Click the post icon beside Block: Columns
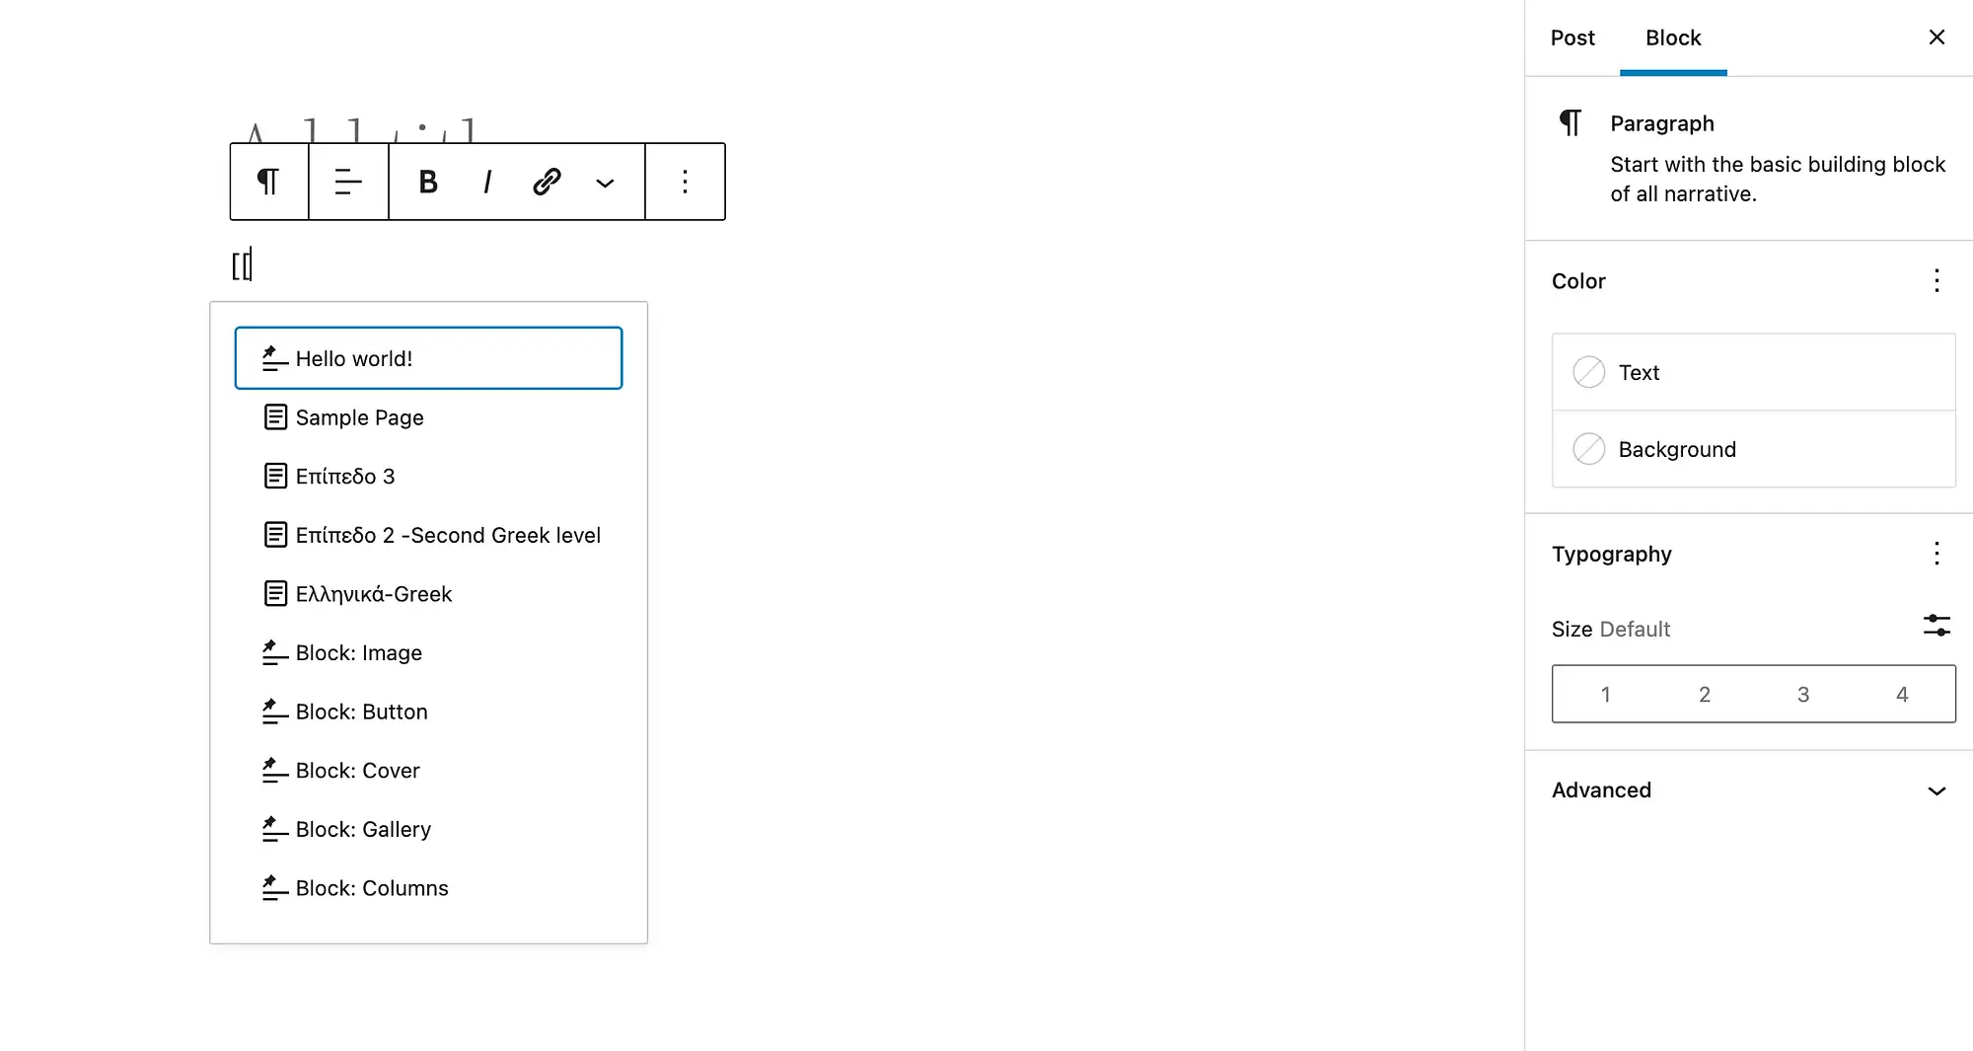The width and height of the screenshot is (1973, 1051). pos(275,887)
